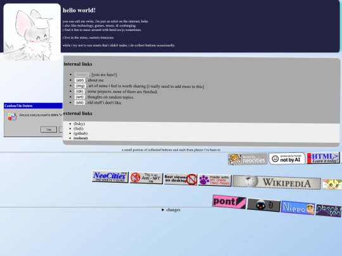Click the yellow fox creature badge
Viewport: 342px width, 256px height.
[332, 184]
